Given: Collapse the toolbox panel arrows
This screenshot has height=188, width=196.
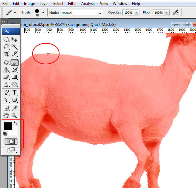Looking at the screenshot, I should (4, 22).
